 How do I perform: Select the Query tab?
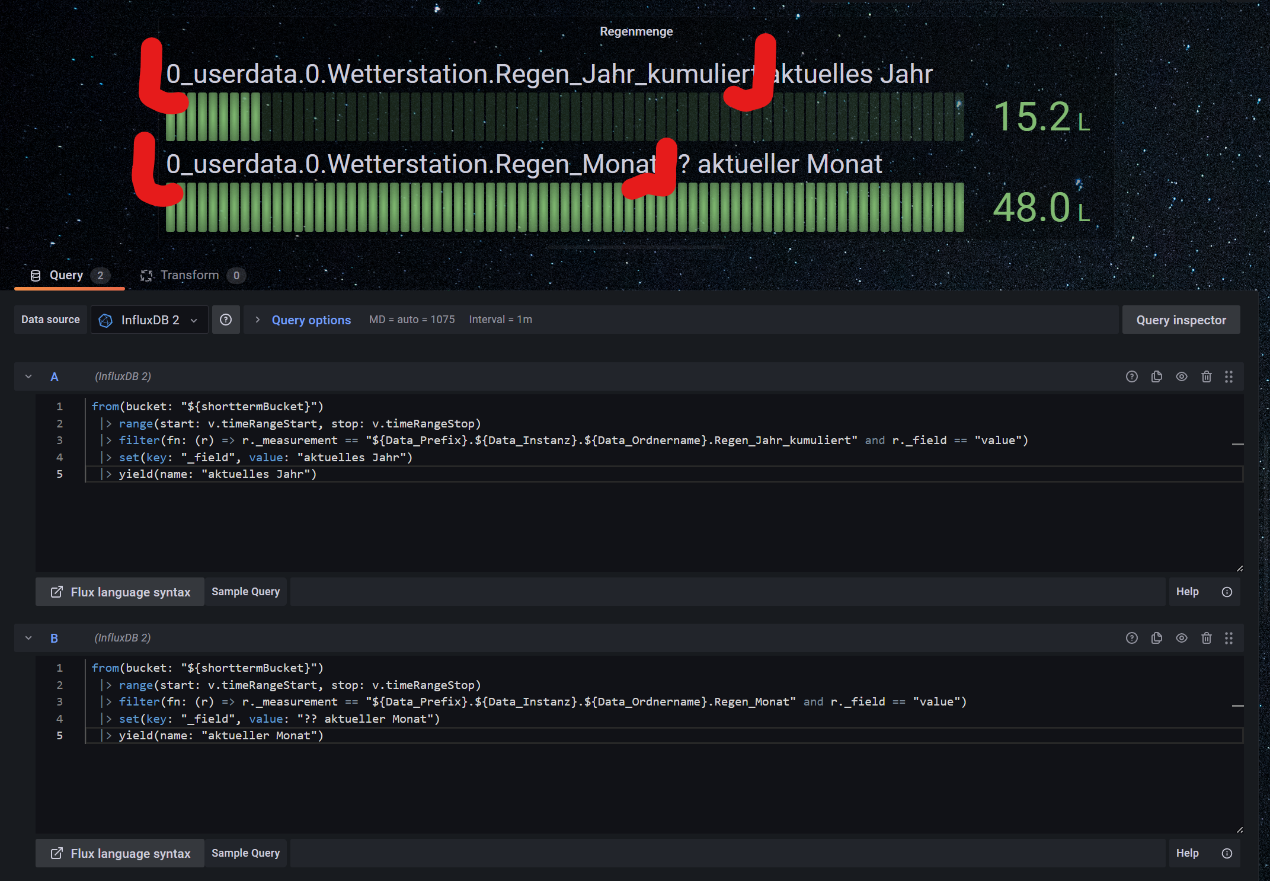[66, 275]
